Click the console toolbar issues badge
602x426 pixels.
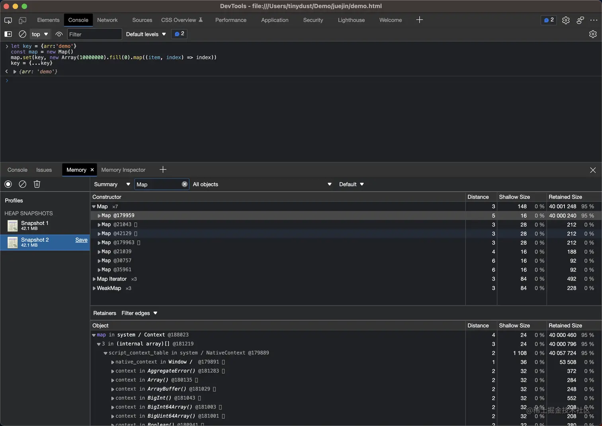(179, 34)
